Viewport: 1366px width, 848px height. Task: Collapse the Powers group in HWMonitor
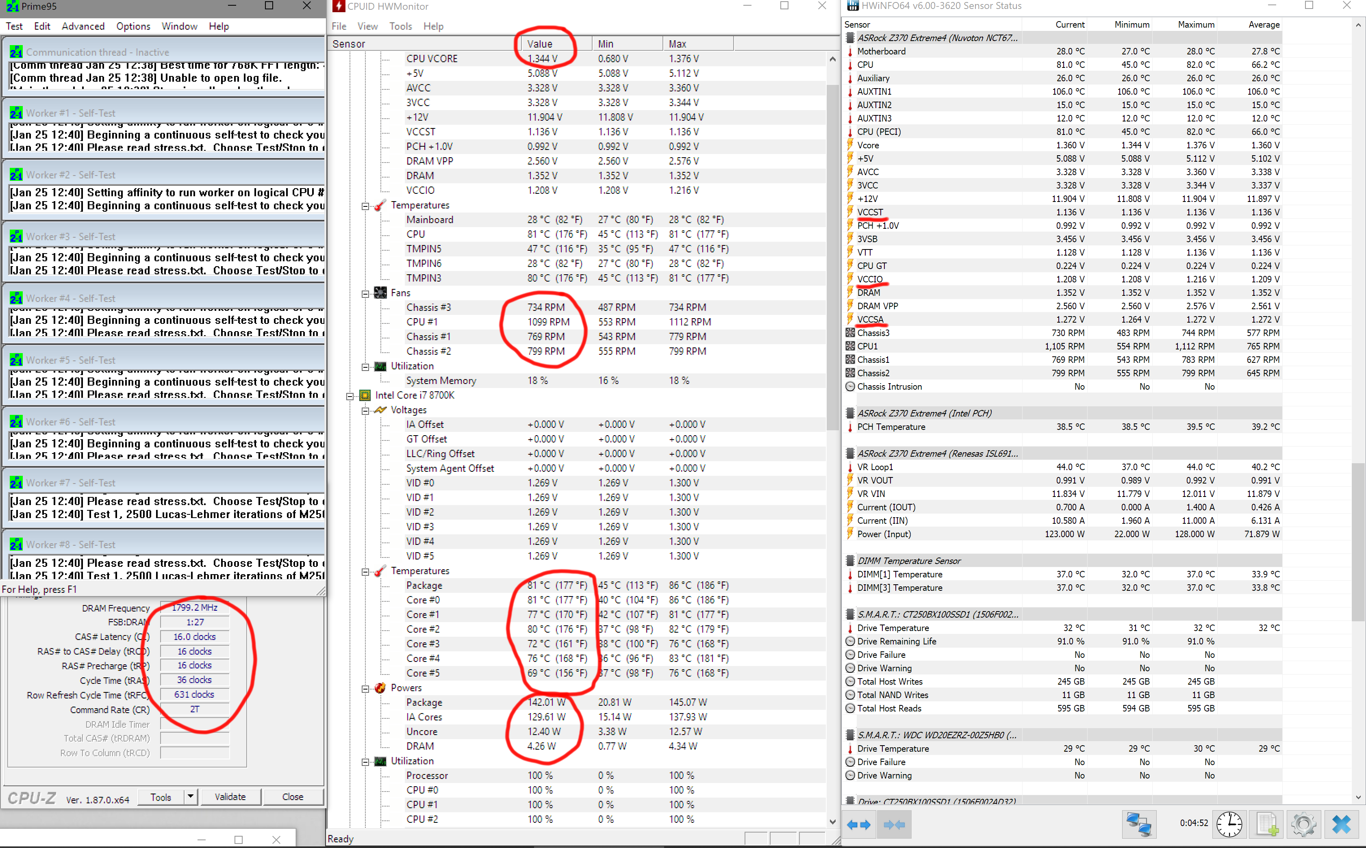365,689
